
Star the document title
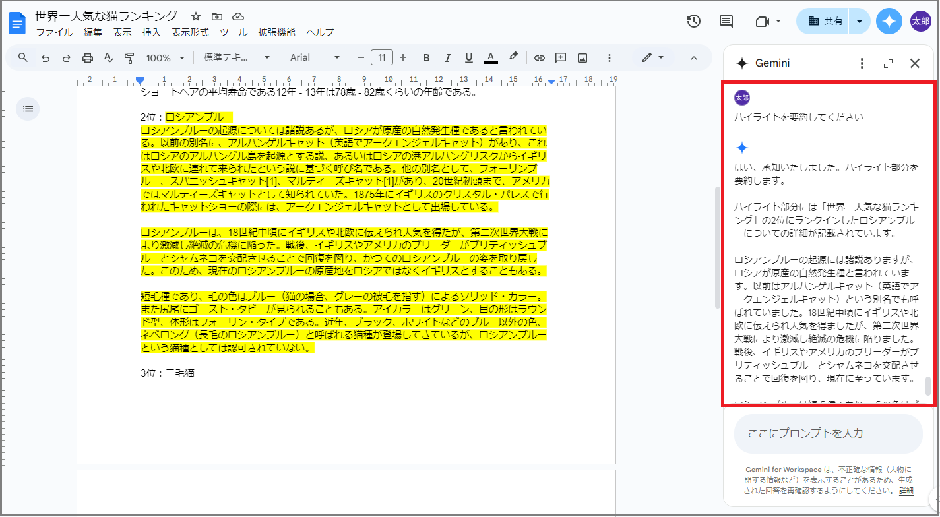(x=196, y=16)
